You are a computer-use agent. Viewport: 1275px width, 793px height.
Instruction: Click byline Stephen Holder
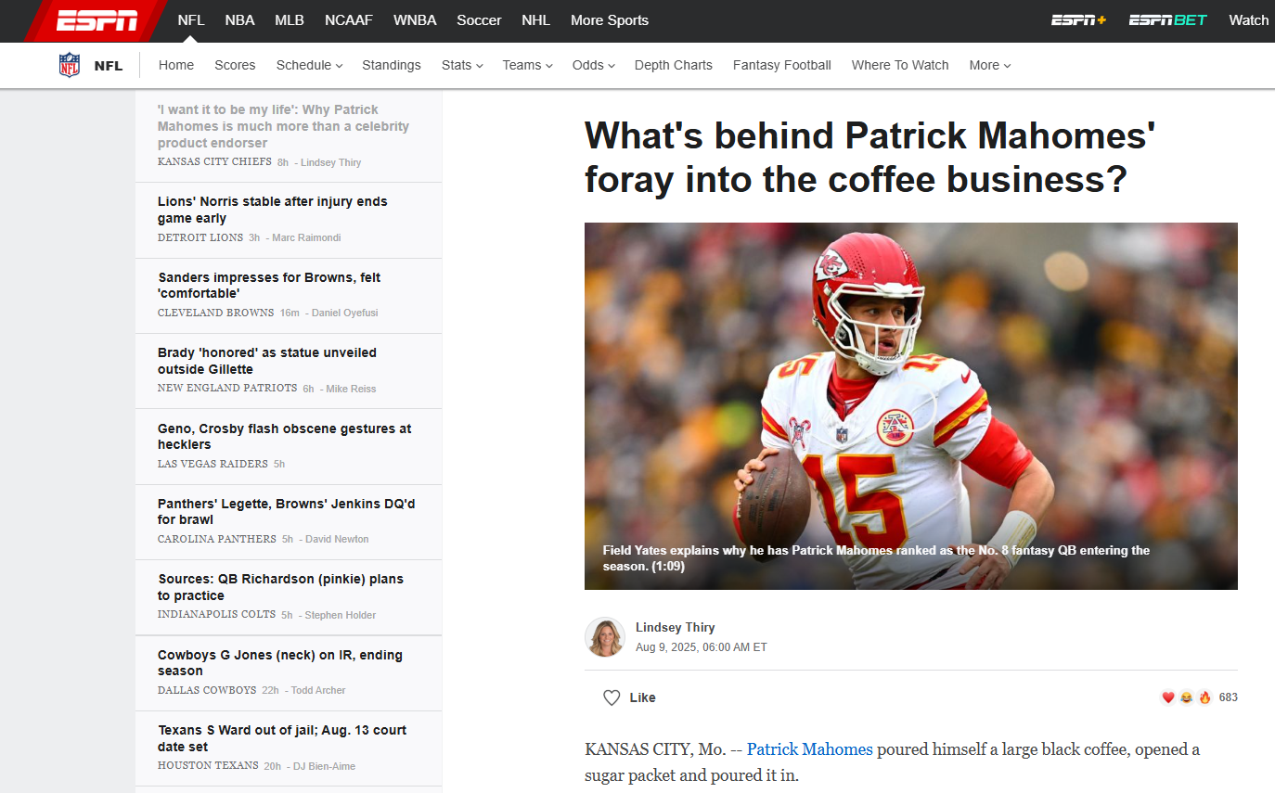[341, 615]
